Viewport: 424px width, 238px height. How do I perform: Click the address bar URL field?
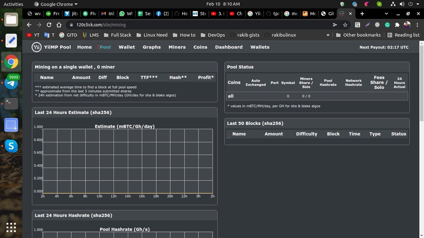pos(199,25)
